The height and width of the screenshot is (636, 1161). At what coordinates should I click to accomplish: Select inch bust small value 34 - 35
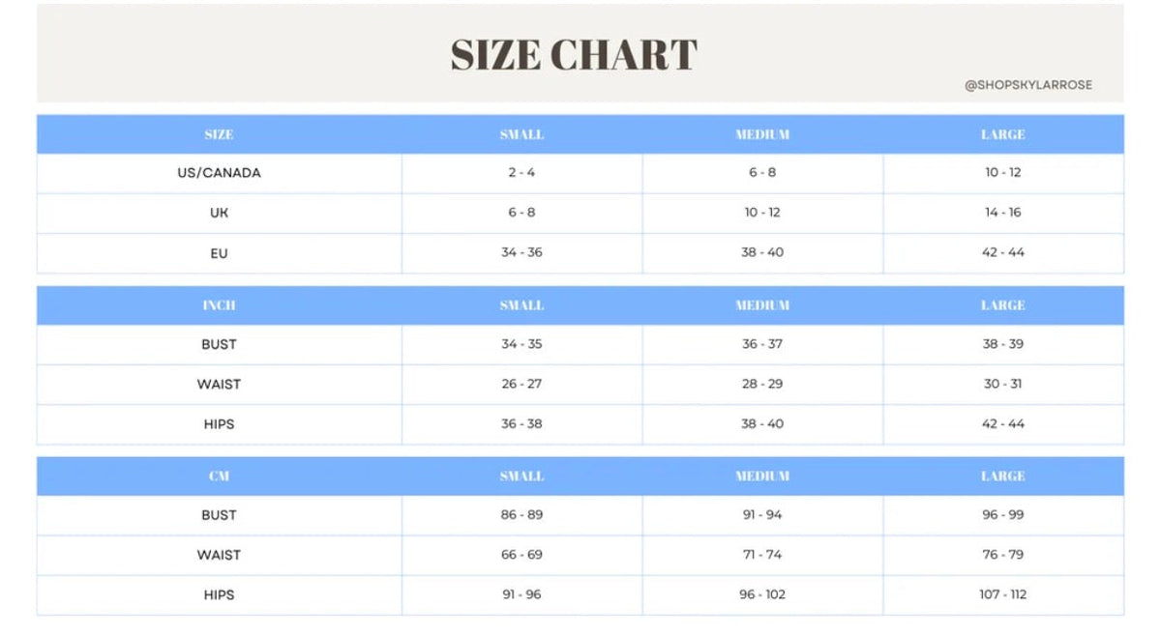click(x=521, y=344)
